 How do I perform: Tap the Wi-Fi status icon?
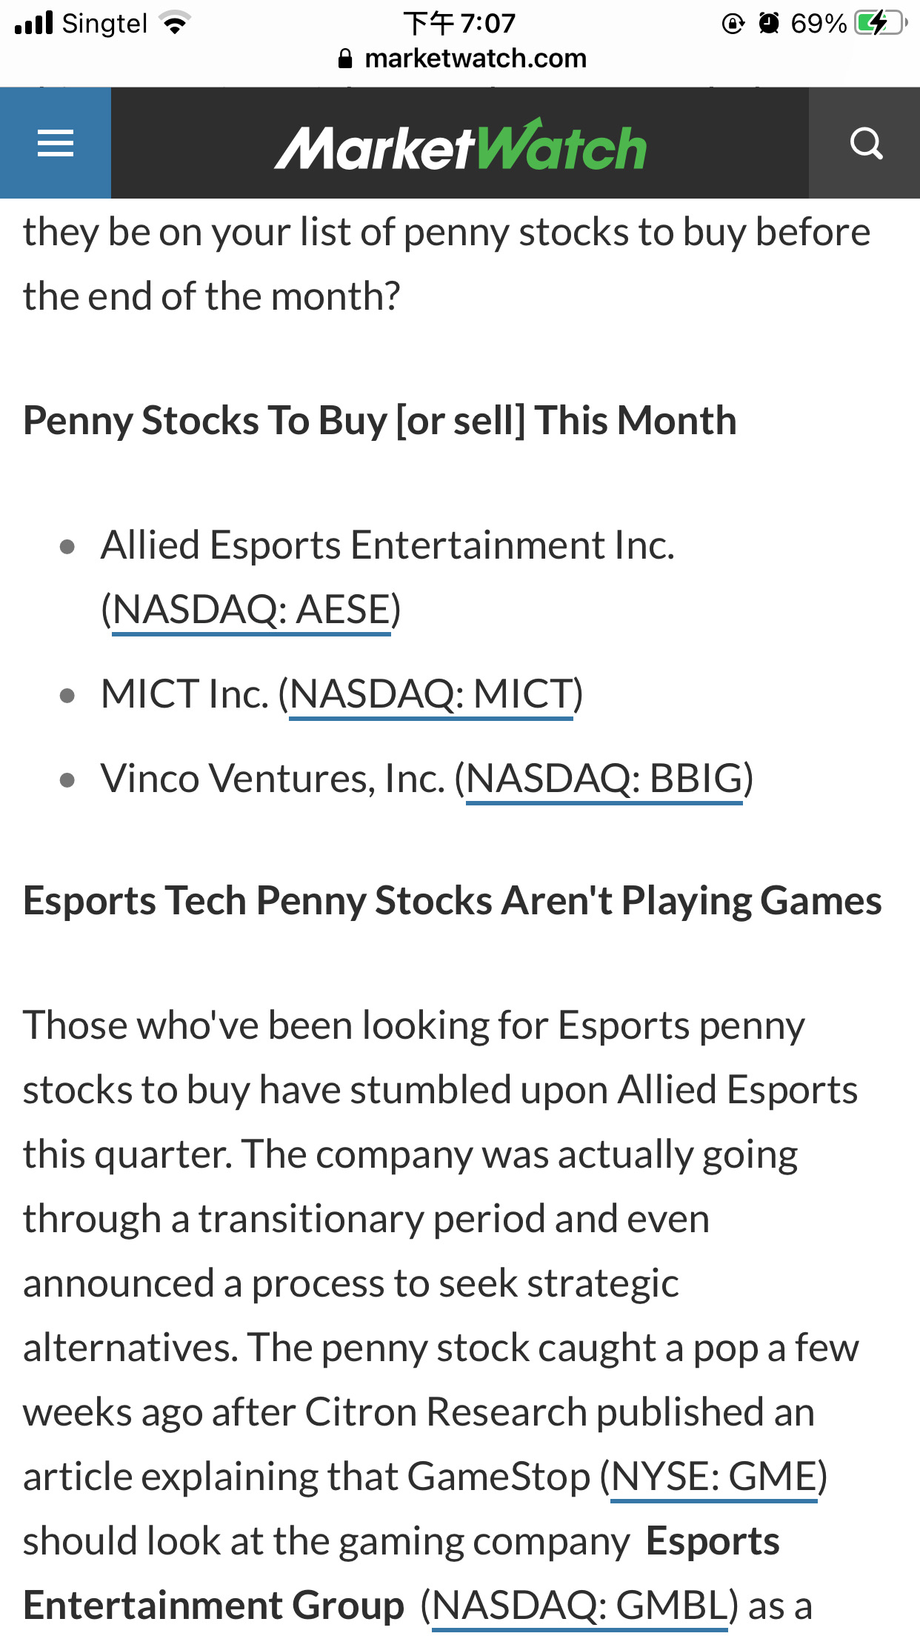pos(176,23)
